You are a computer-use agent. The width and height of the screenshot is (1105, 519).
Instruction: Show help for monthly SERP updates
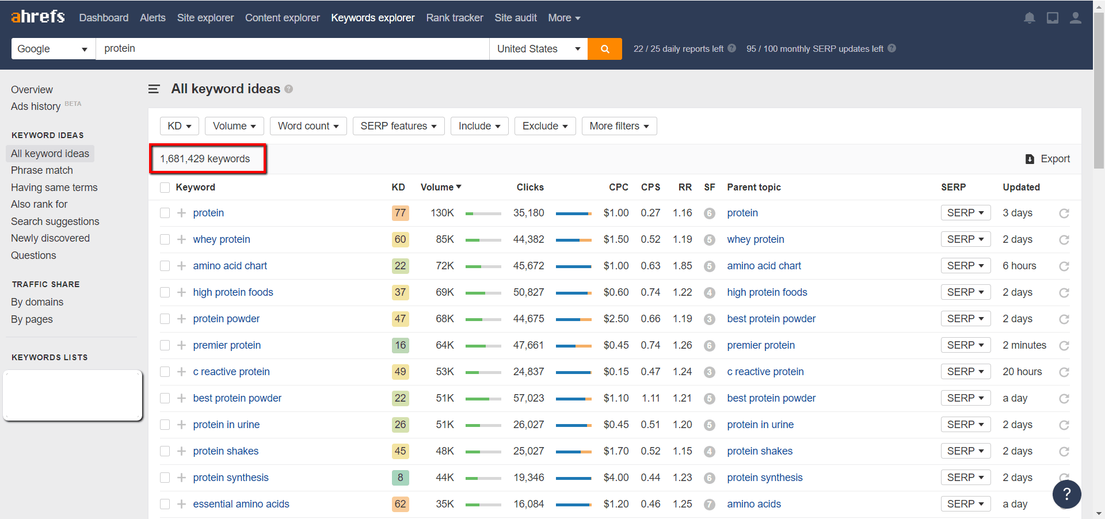coord(891,48)
